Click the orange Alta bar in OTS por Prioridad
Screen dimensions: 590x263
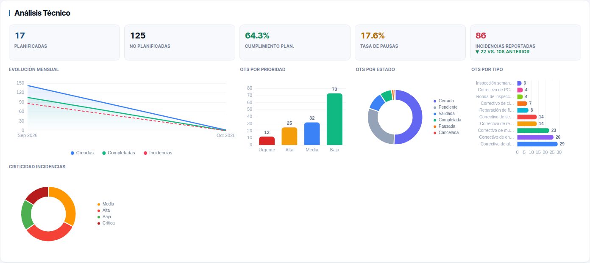[289, 136]
